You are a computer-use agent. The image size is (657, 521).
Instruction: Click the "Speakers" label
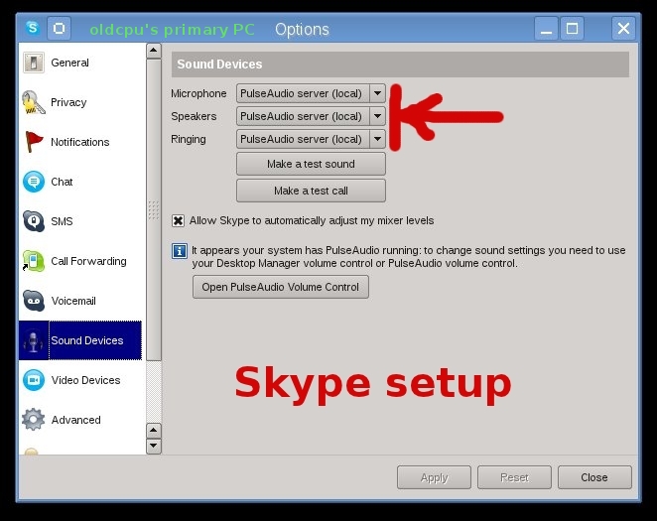pos(194,116)
